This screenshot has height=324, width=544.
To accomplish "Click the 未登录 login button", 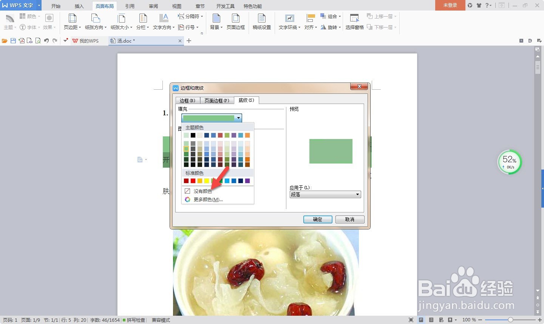I will pyautogui.click(x=450, y=5).
